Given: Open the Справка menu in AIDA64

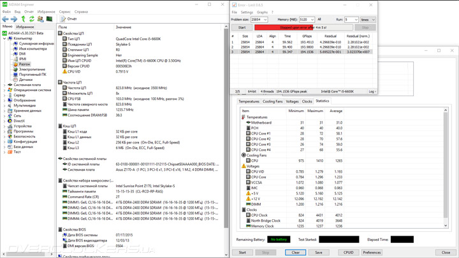Looking at the screenshot, I should (x=81, y=11).
